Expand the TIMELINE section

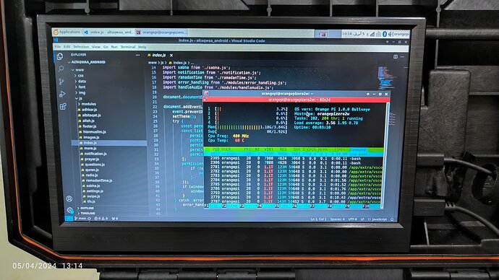(87, 214)
